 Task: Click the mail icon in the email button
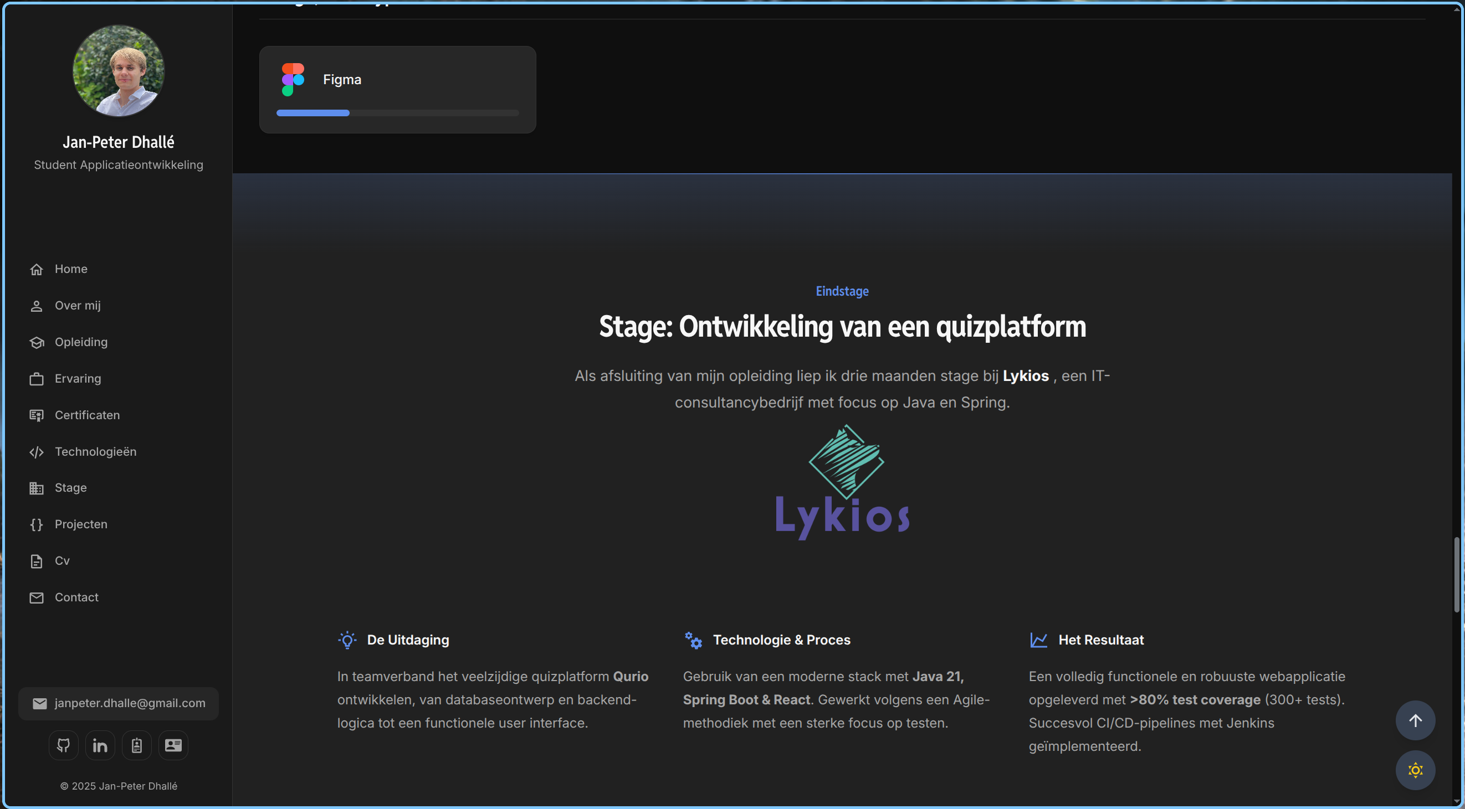point(40,703)
